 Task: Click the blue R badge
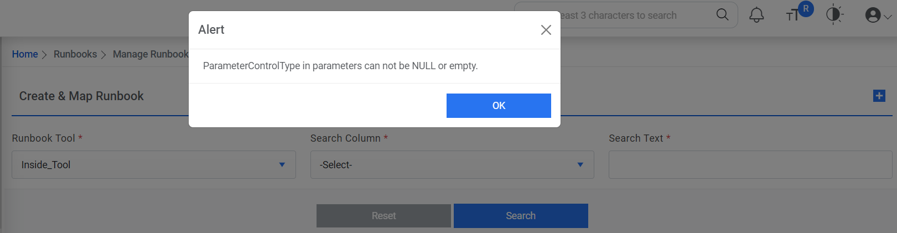(806, 9)
